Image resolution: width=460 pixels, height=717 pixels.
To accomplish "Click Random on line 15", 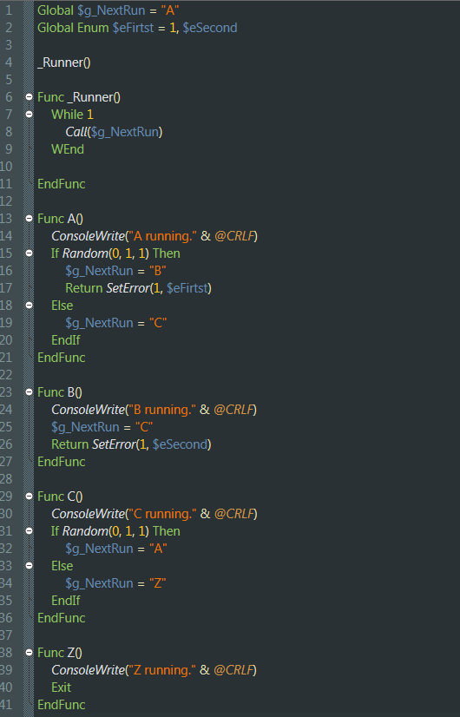I will [x=86, y=253].
